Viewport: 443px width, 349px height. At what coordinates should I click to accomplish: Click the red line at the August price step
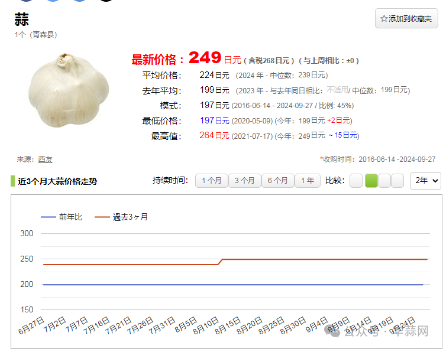[x=220, y=262]
